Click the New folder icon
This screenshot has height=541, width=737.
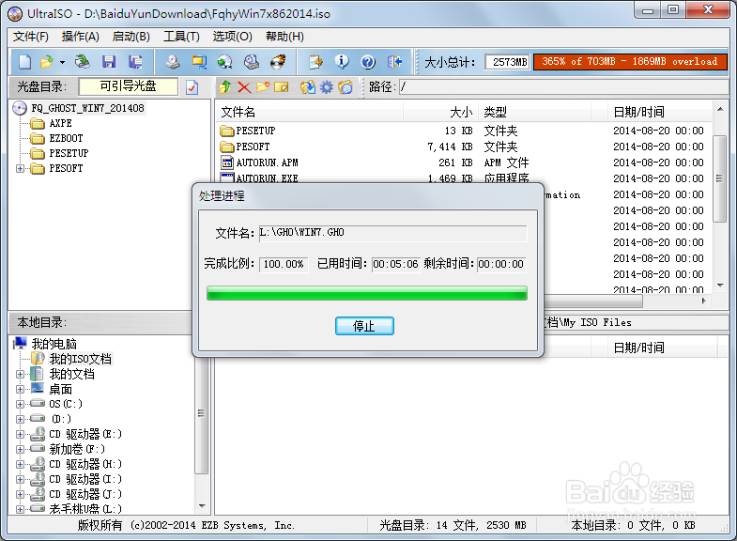click(x=263, y=87)
